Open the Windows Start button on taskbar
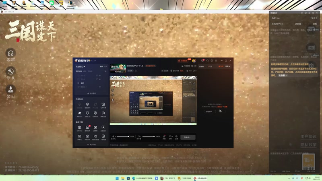Viewport: 322px width, 181px height. point(117,178)
